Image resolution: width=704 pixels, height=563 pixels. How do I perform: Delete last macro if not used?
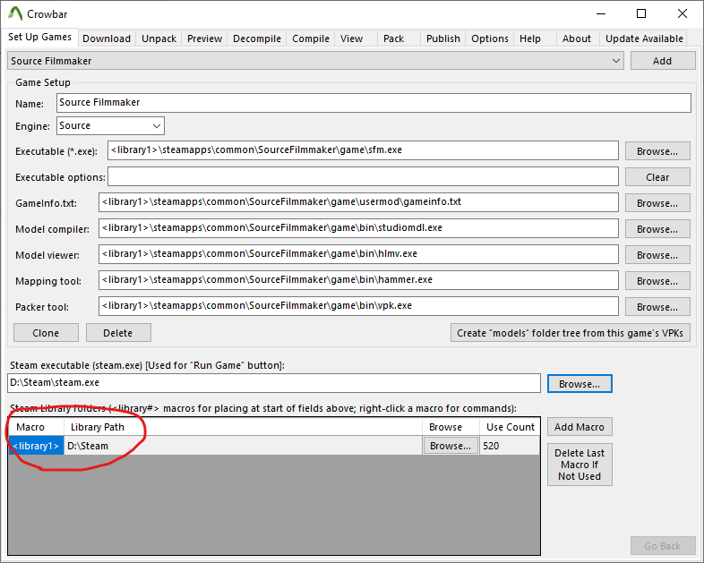(580, 465)
